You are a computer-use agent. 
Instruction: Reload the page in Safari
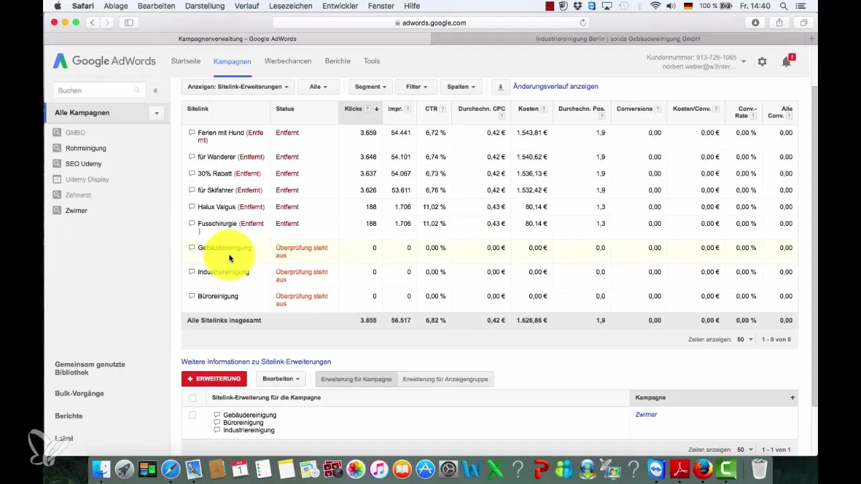583,23
